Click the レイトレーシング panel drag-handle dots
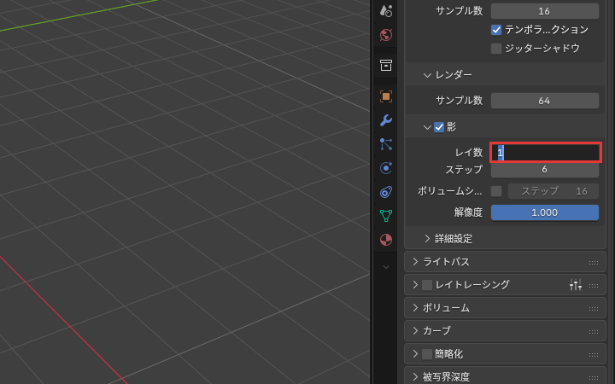Screen dimensions: 615x384 594,286
